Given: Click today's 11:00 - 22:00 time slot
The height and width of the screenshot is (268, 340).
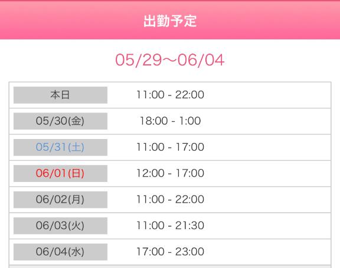Looking at the screenshot, I should pyautogui.click(x=170, y=95).
